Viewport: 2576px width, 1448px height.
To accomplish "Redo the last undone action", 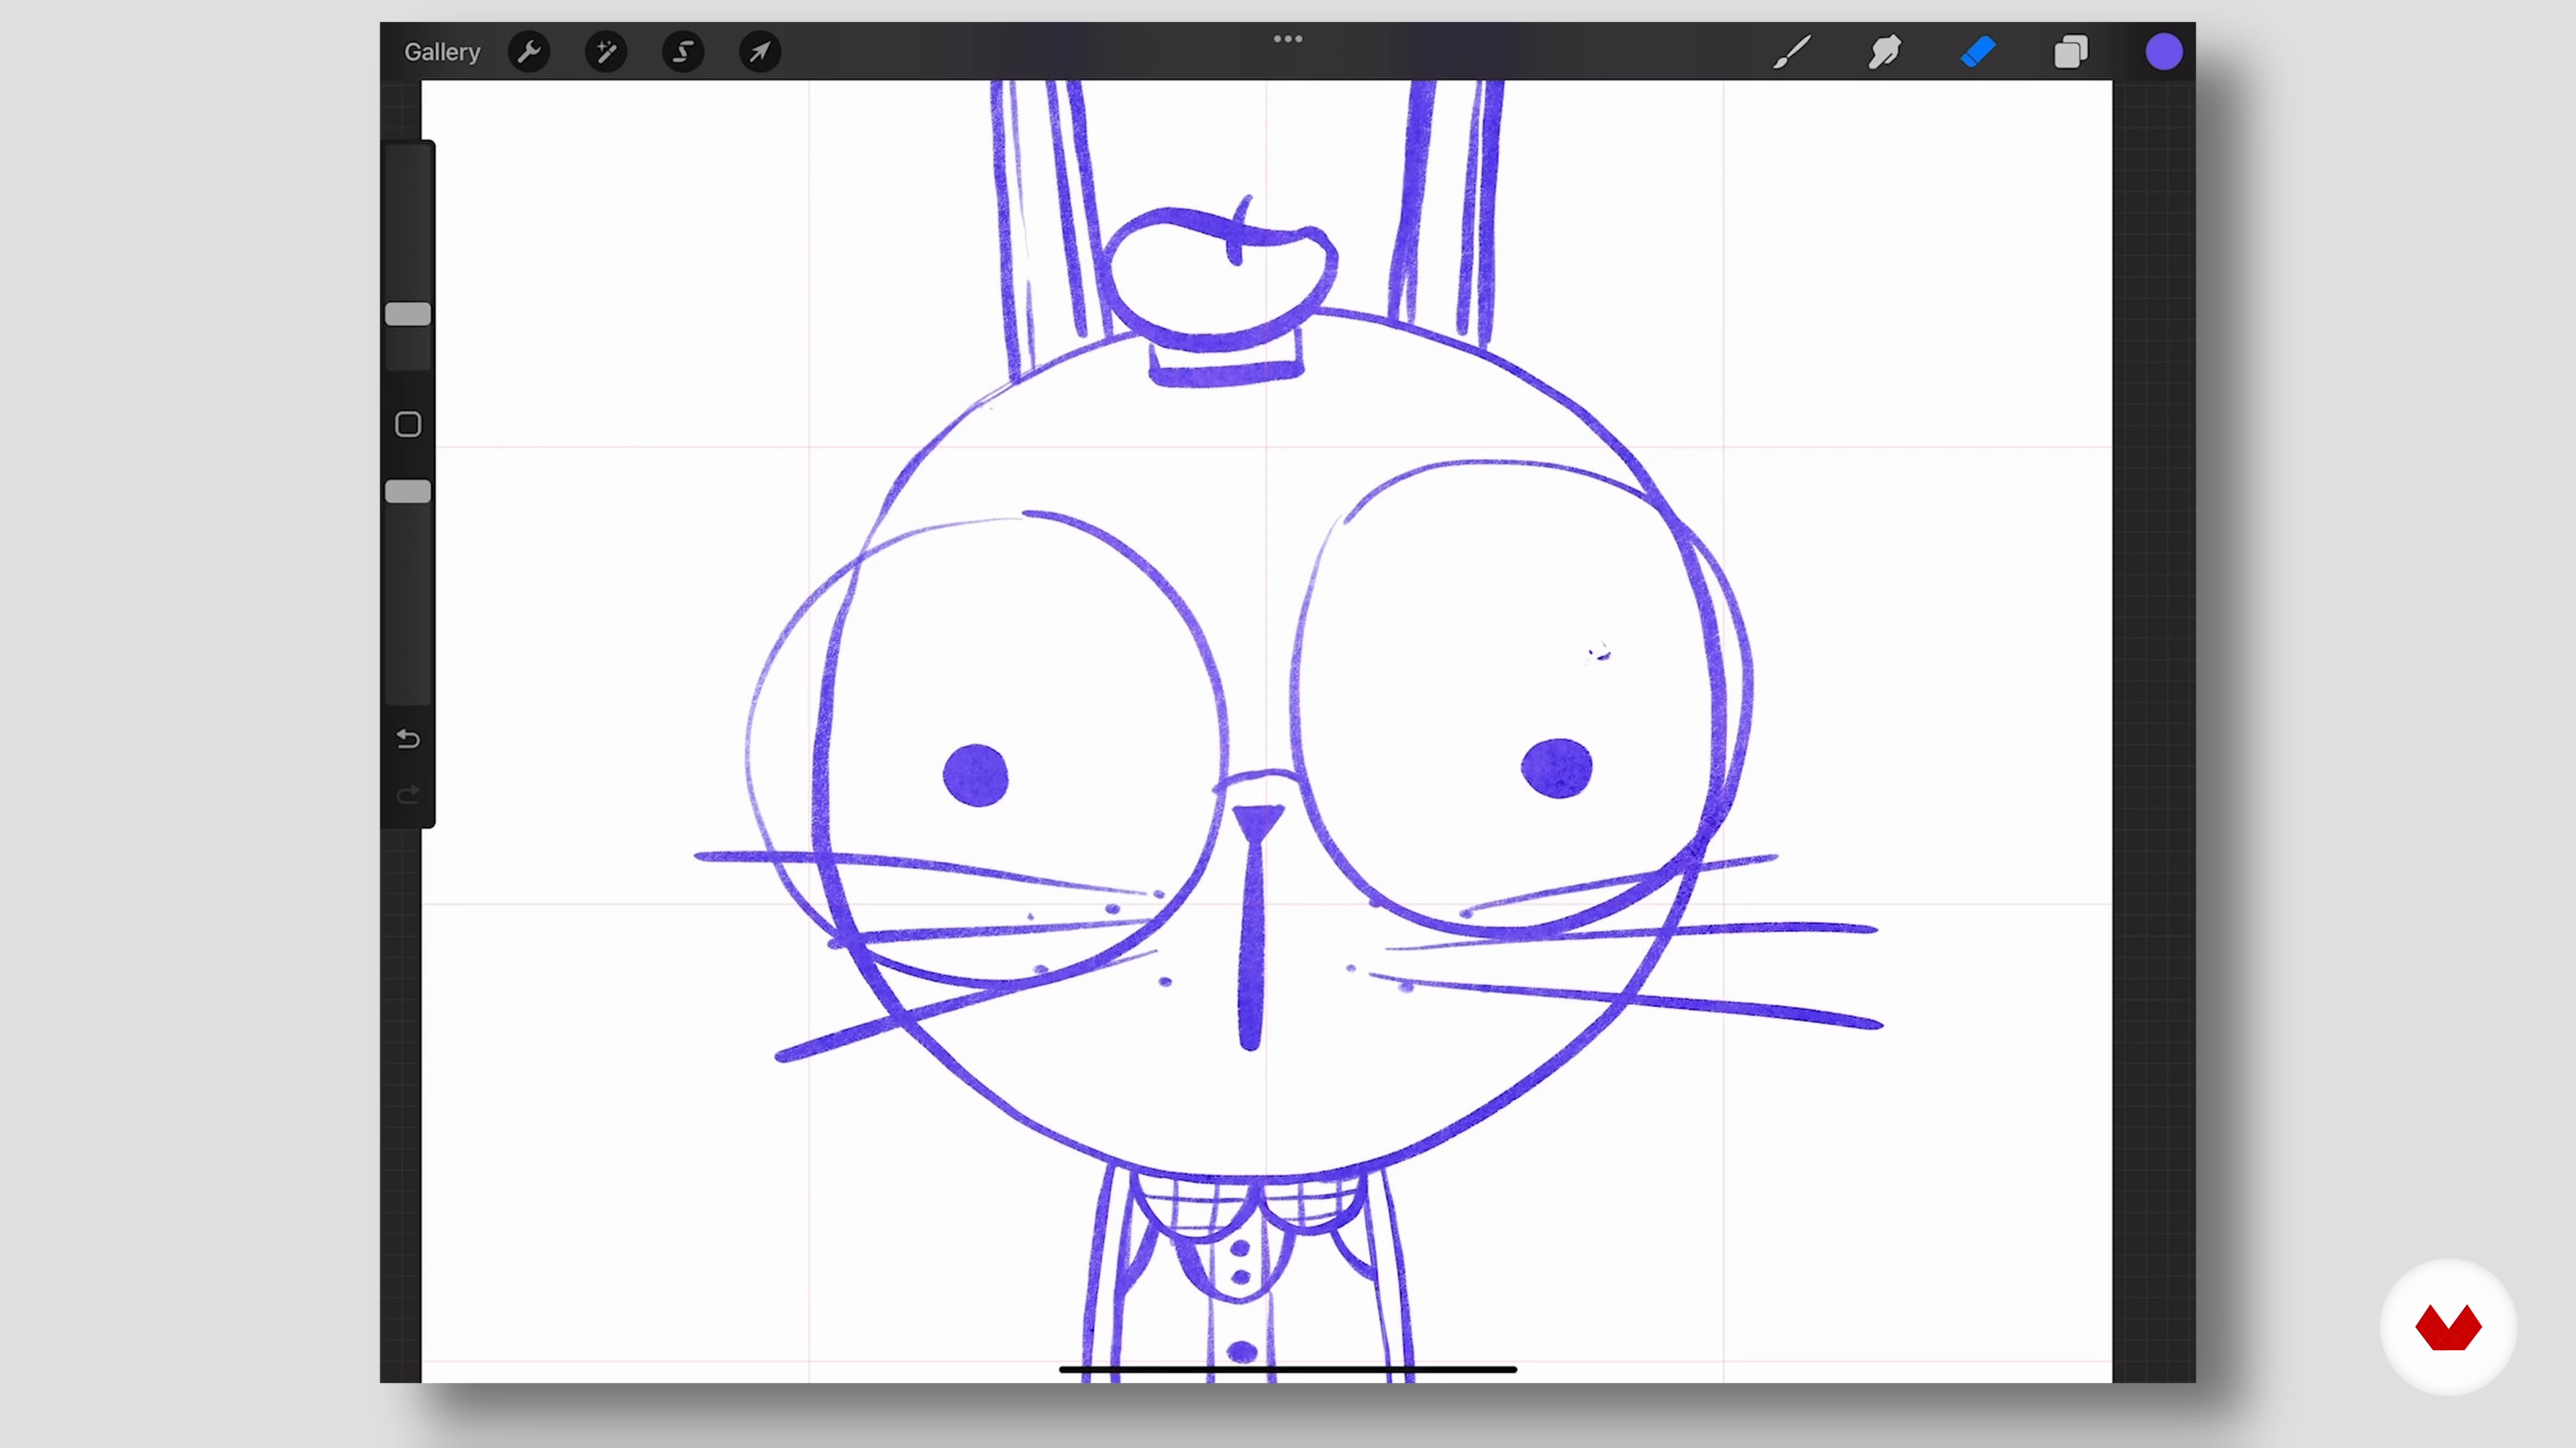I will [408, 794].
